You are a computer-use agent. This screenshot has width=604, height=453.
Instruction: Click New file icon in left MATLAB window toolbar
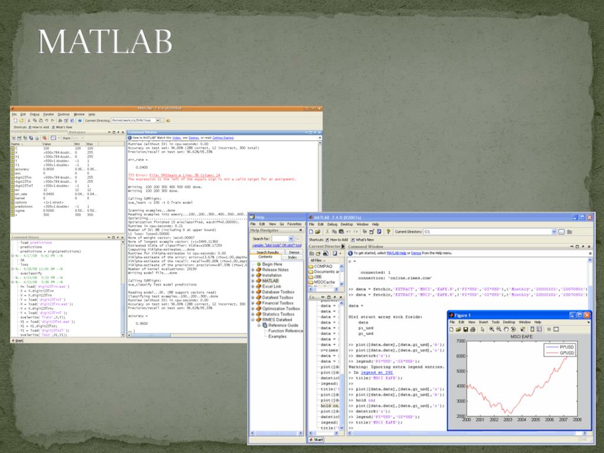[x=15, y=120]
